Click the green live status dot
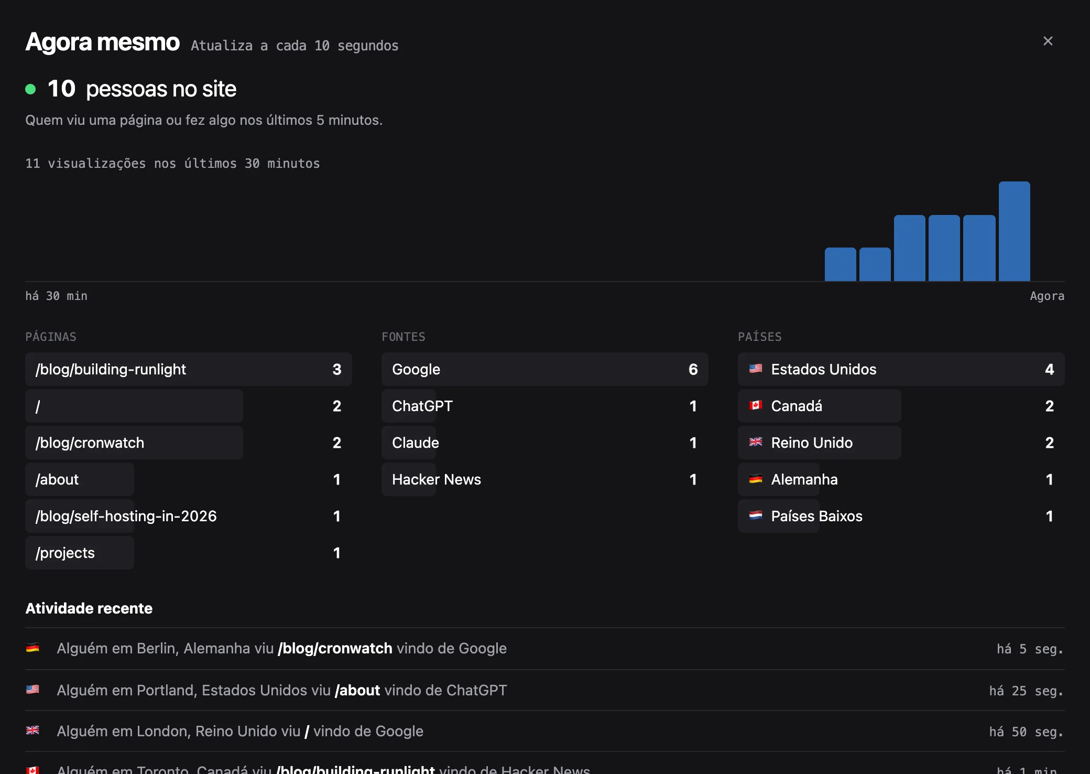 (30, 89)
